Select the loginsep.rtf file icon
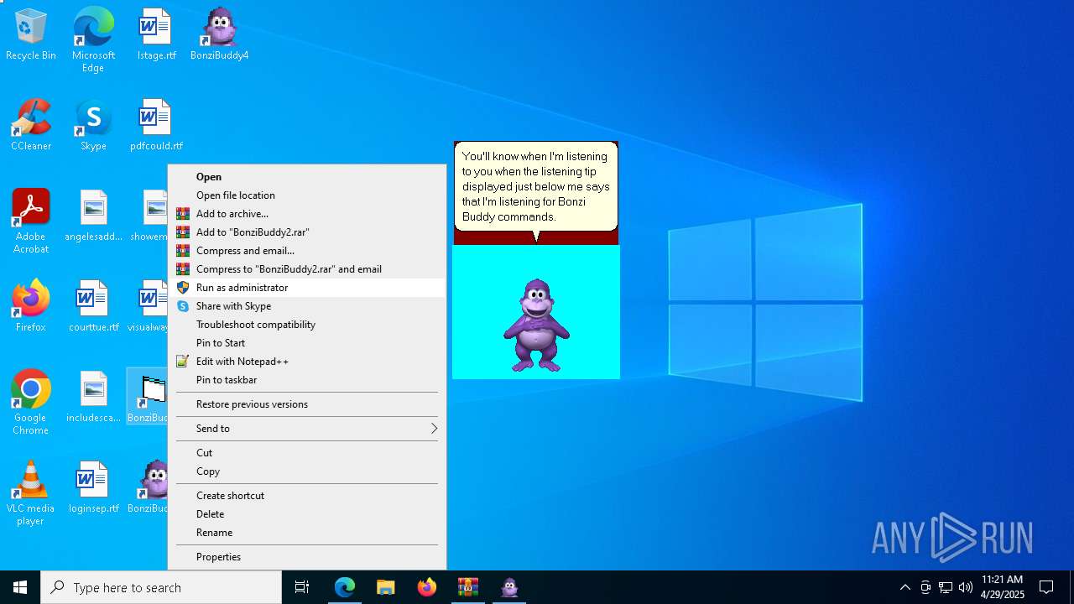This screenshot has height=604, width=1074. (x=93, y=488)
